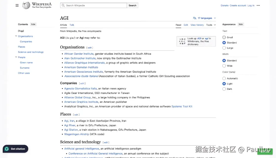Go to Places in Contents
Viewport: 276px width, 158px height.
pos(22,47)
